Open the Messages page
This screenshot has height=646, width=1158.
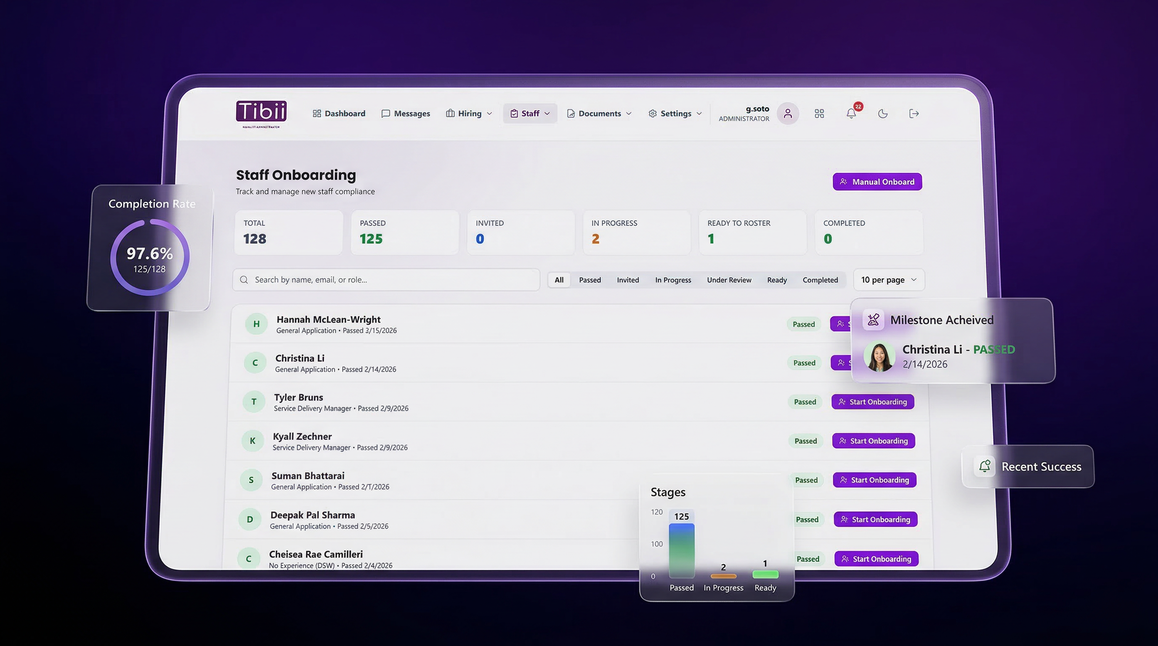pyautogui.click(x=406, y=113)
